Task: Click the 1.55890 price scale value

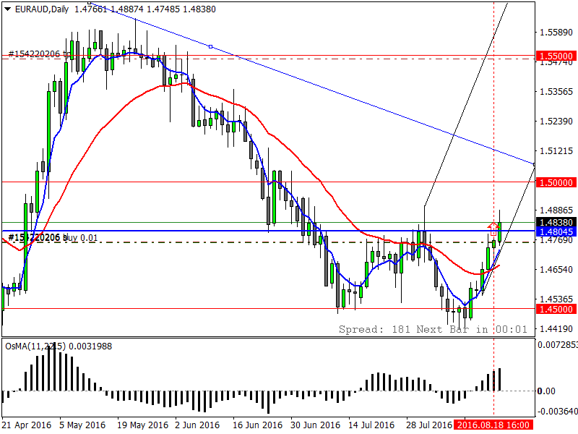Action: 556,33
